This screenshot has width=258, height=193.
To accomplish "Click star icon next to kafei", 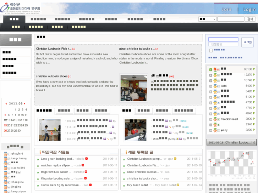I will pyautogui.click(x=215, y=86).
